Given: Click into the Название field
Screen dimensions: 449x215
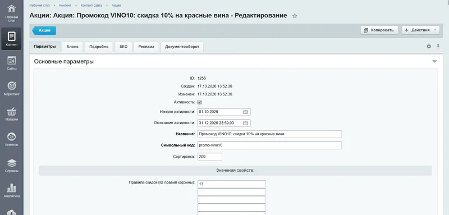Looking at the screenshot, I should coord(269,134).
